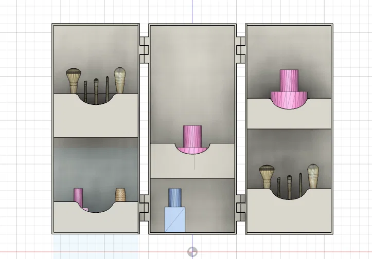Select the dark-tipped wide brush in right panel
Screen dimensions: 372x259
pyautogui.click(x=267, y=177)
